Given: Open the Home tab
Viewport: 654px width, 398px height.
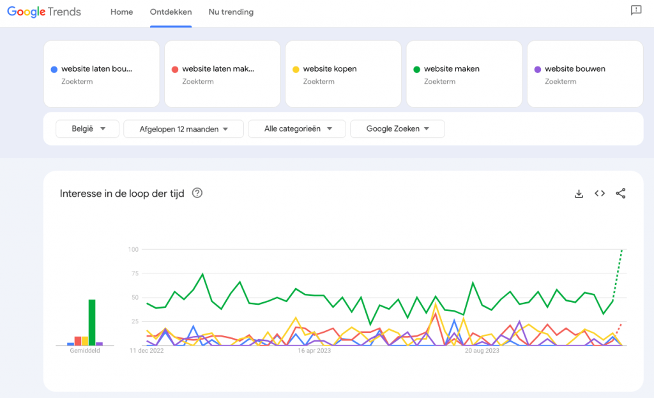Looking at the screenshot, I should 121,12.
